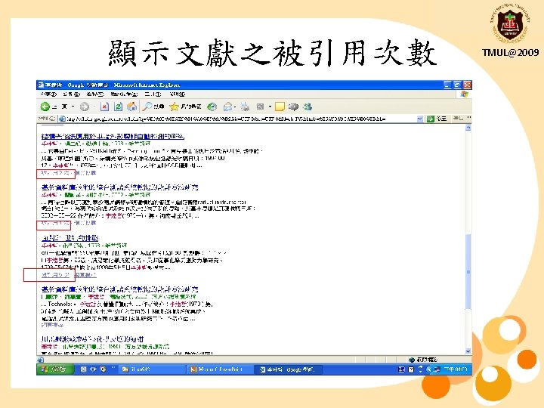The height and width of the screenshot is (408, 544).
Task: Switch to the folder window taskbar button
Action: click(x=151, y=369)
